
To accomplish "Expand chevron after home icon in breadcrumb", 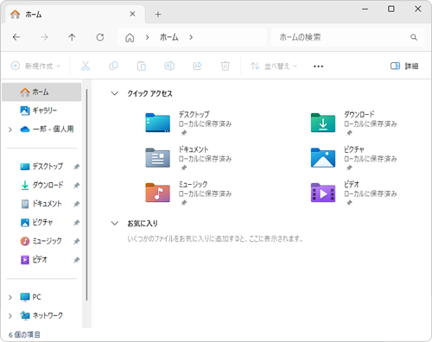I will [147, 37].
